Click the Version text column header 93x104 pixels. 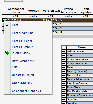51,11
